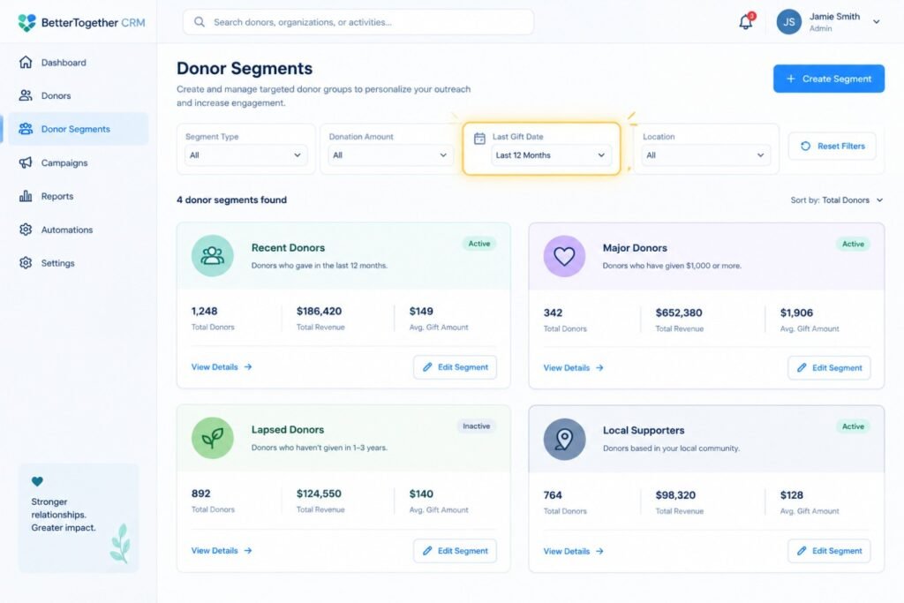
Task: Click the $98,320 total revenue value
Action: [675, 495]
